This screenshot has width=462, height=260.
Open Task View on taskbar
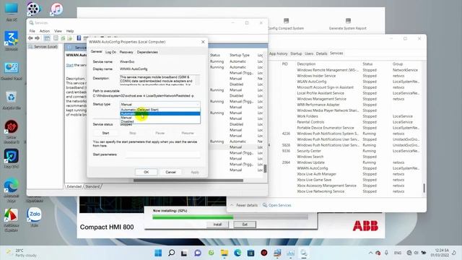click(x=184, y=253)
